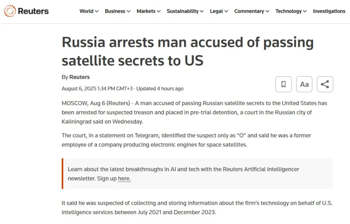The height and width of the screenshot is (224, 350).
Task: Click the Reuters logo to go home
Action: click(x=26, y=11)
